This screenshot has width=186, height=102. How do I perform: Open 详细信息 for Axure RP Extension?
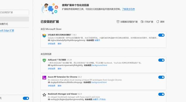click(x=51, y=86)
